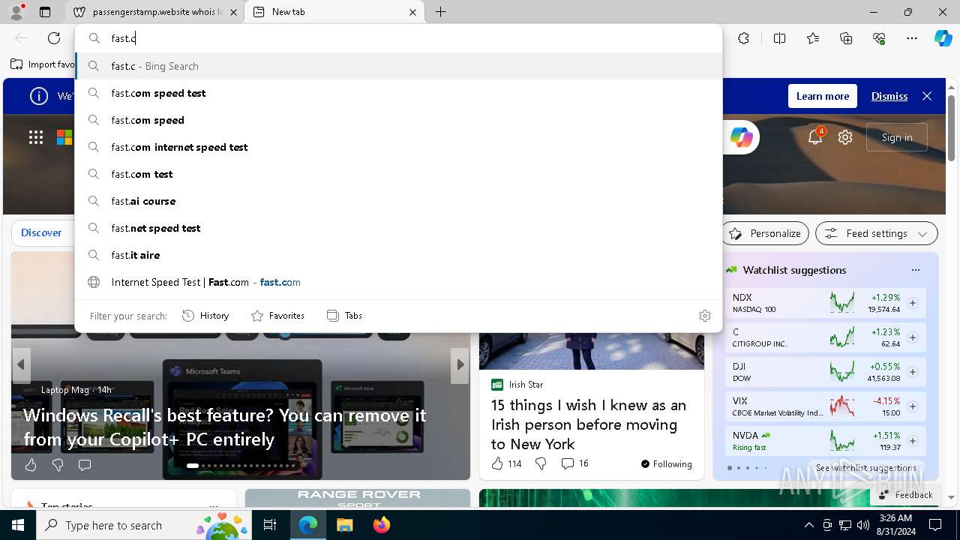Toggle Following for Irish Star

(666, 464)
